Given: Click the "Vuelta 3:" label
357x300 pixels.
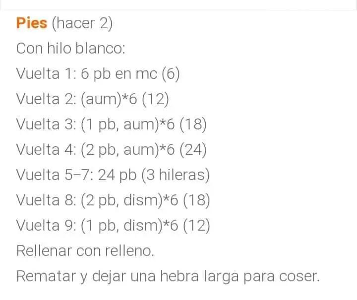Looking at the screenshot, I should click(x=45, y=124).
